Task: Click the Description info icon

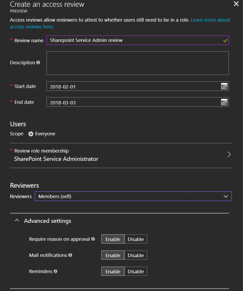Action: click(x=38, y=63)
